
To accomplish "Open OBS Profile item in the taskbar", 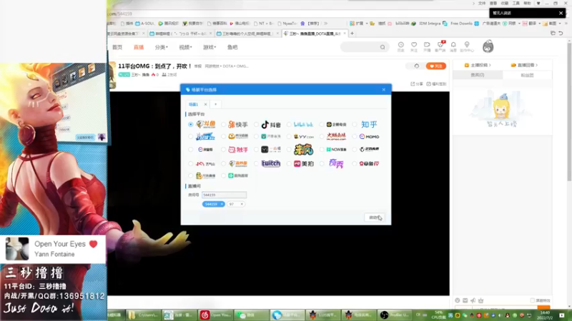I will tap(395, 315).
